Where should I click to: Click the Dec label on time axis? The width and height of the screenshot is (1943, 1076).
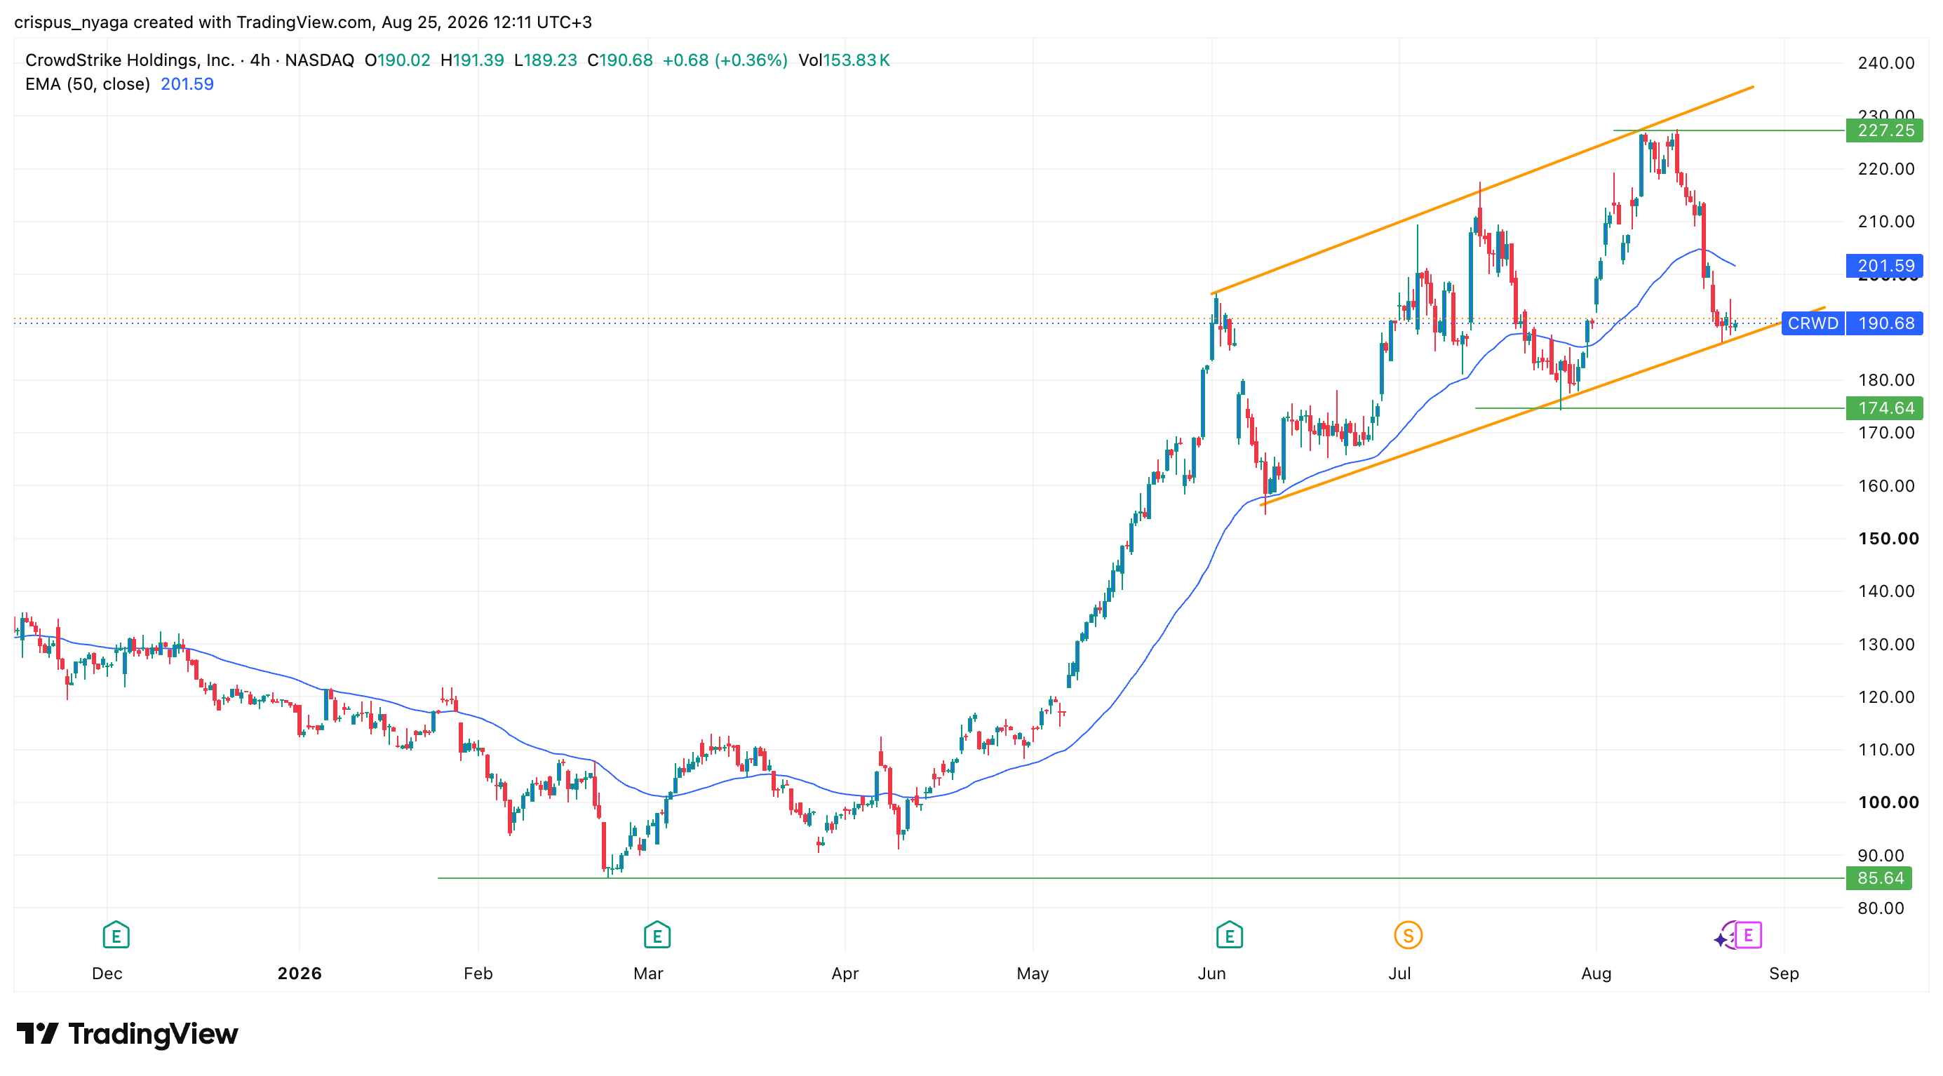(107, 974)
